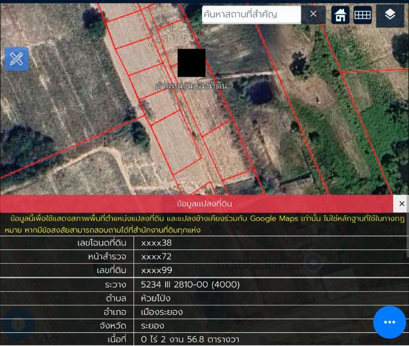The width and height of the screenshot is (409, 346).
Task: Click the dark pond on the satellite map
Action: click(261, 92)
